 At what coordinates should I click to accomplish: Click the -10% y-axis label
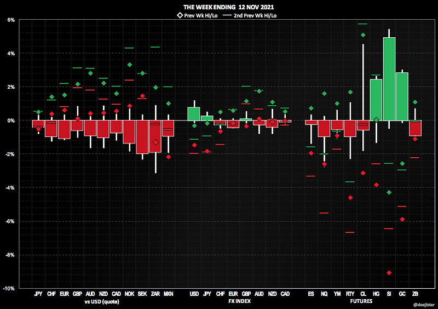[9, 288]
